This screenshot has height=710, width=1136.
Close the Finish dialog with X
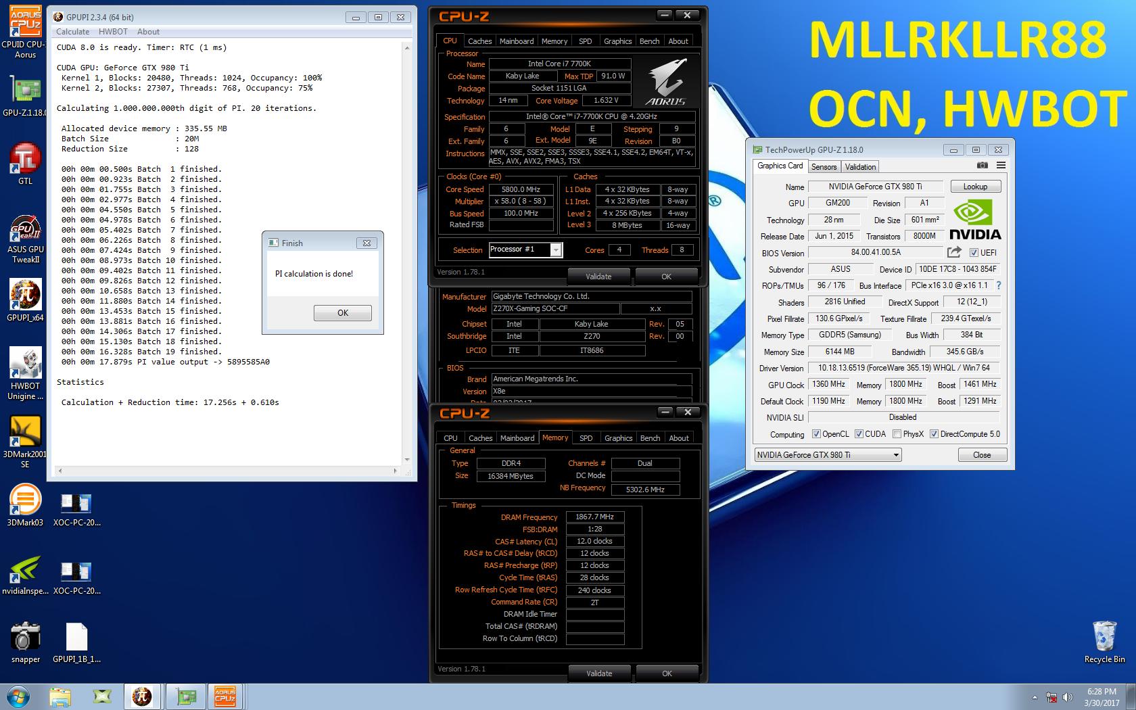[x=366, y=243]
